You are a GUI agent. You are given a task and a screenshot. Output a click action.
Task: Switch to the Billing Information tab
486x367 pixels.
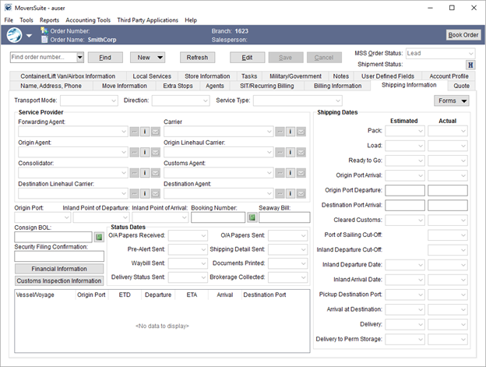(337, 86)
